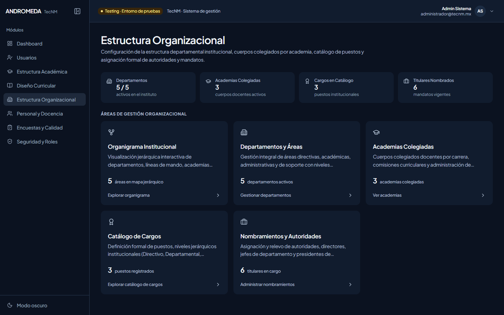
Task: Click the 'mandatos vigentes' stat text
Action: pyautogui.click(x=432, y=94)
